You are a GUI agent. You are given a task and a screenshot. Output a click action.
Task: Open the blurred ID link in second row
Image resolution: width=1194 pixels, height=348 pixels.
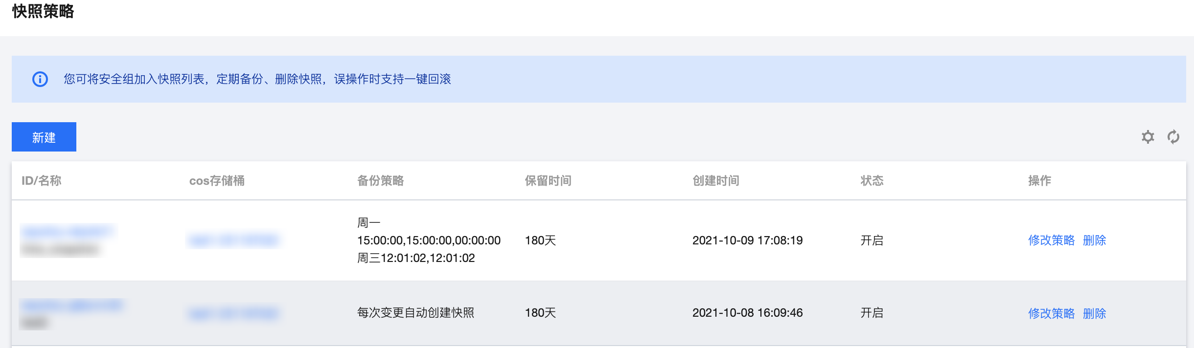(x=72, y=305)
